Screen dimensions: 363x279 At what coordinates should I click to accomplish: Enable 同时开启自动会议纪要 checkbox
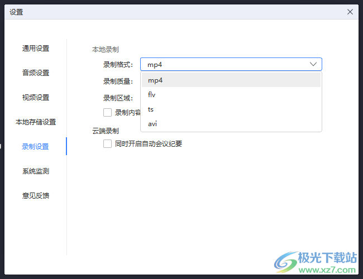(x=107, y=143)
